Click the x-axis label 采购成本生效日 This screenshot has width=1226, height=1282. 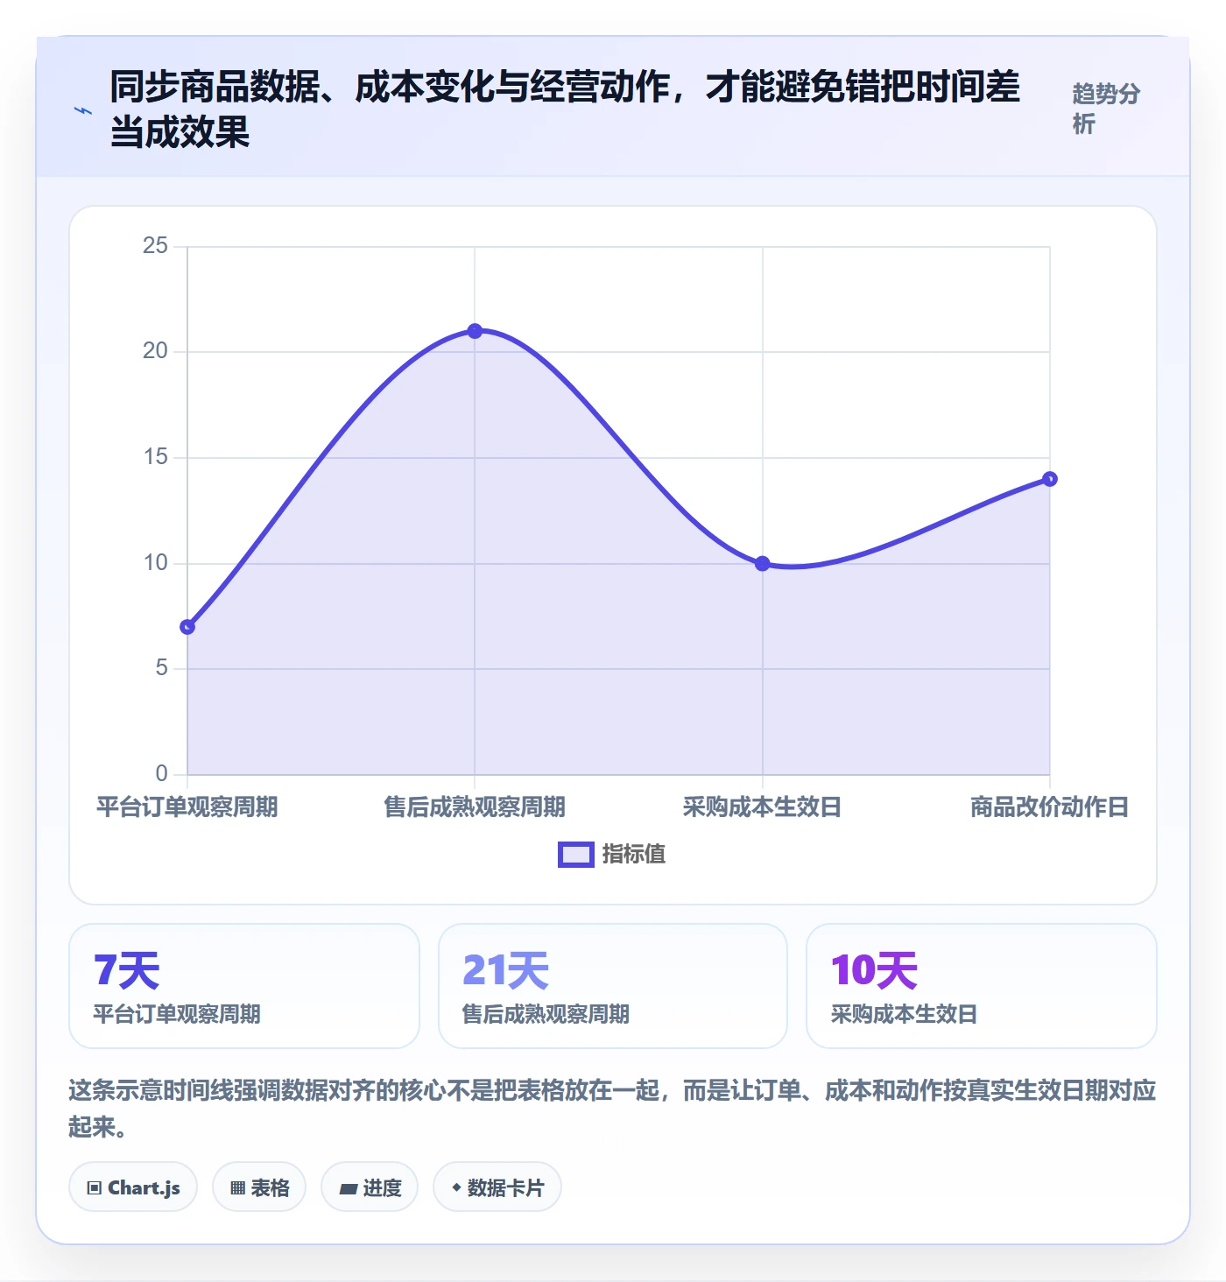coord(763,807)
